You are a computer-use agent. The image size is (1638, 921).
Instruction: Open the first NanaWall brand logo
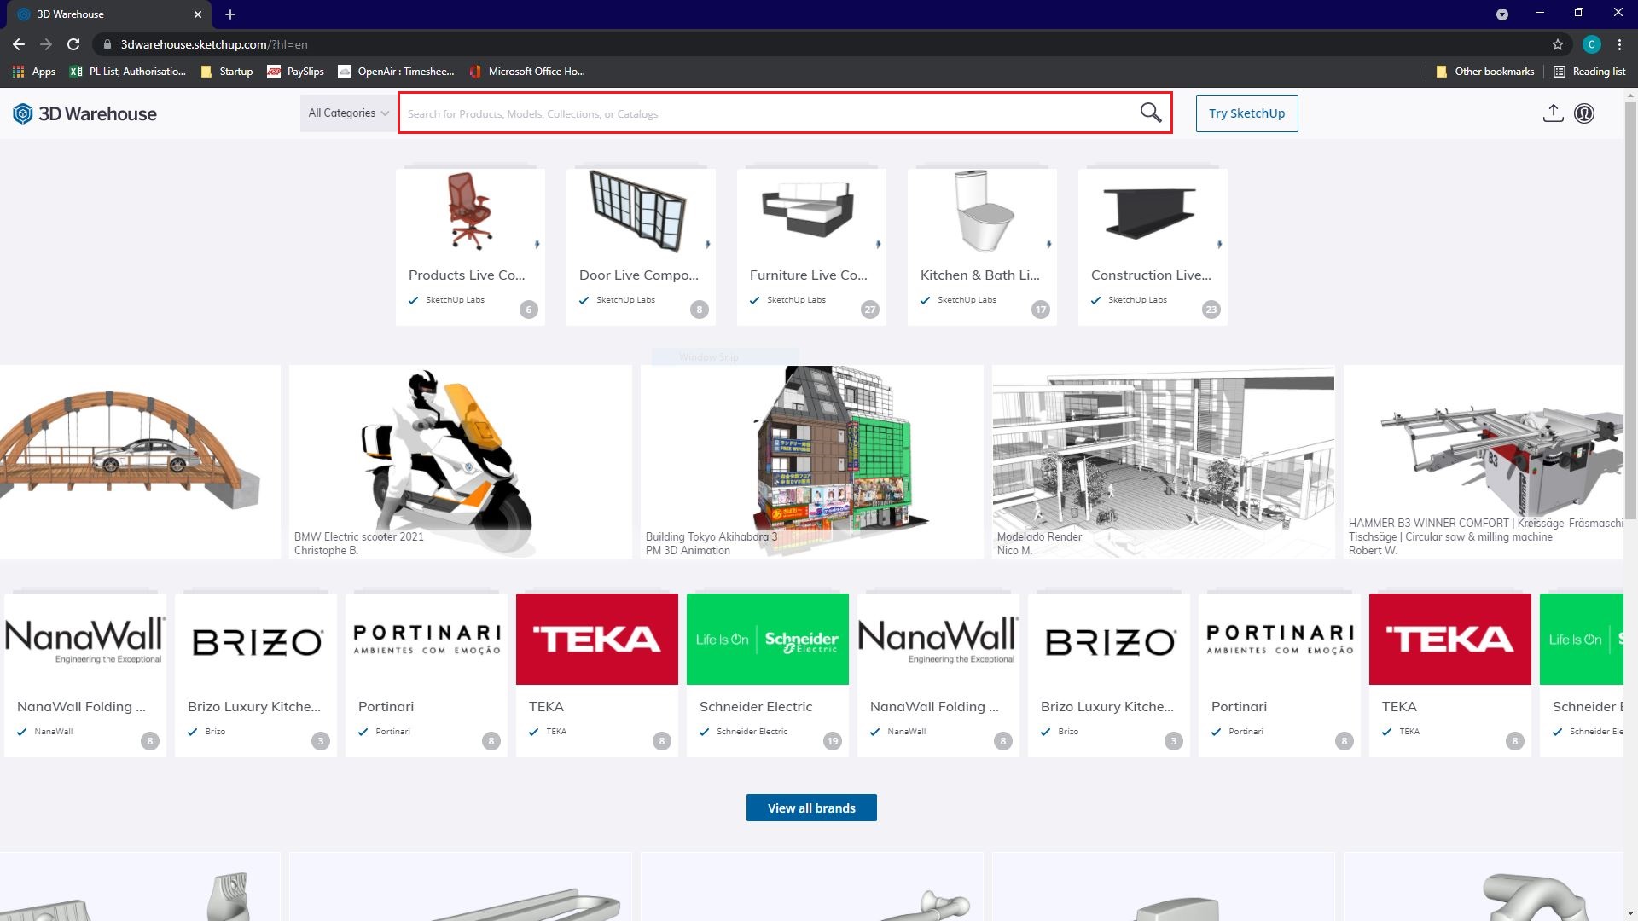85,640
